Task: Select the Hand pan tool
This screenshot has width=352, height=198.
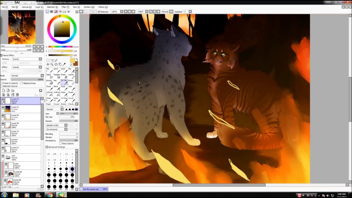Action: pyautogui.click(x=60, y=64)
